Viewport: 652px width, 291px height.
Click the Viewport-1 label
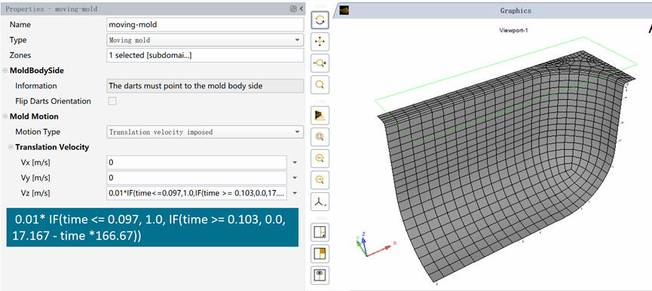[x=513, y=30]
